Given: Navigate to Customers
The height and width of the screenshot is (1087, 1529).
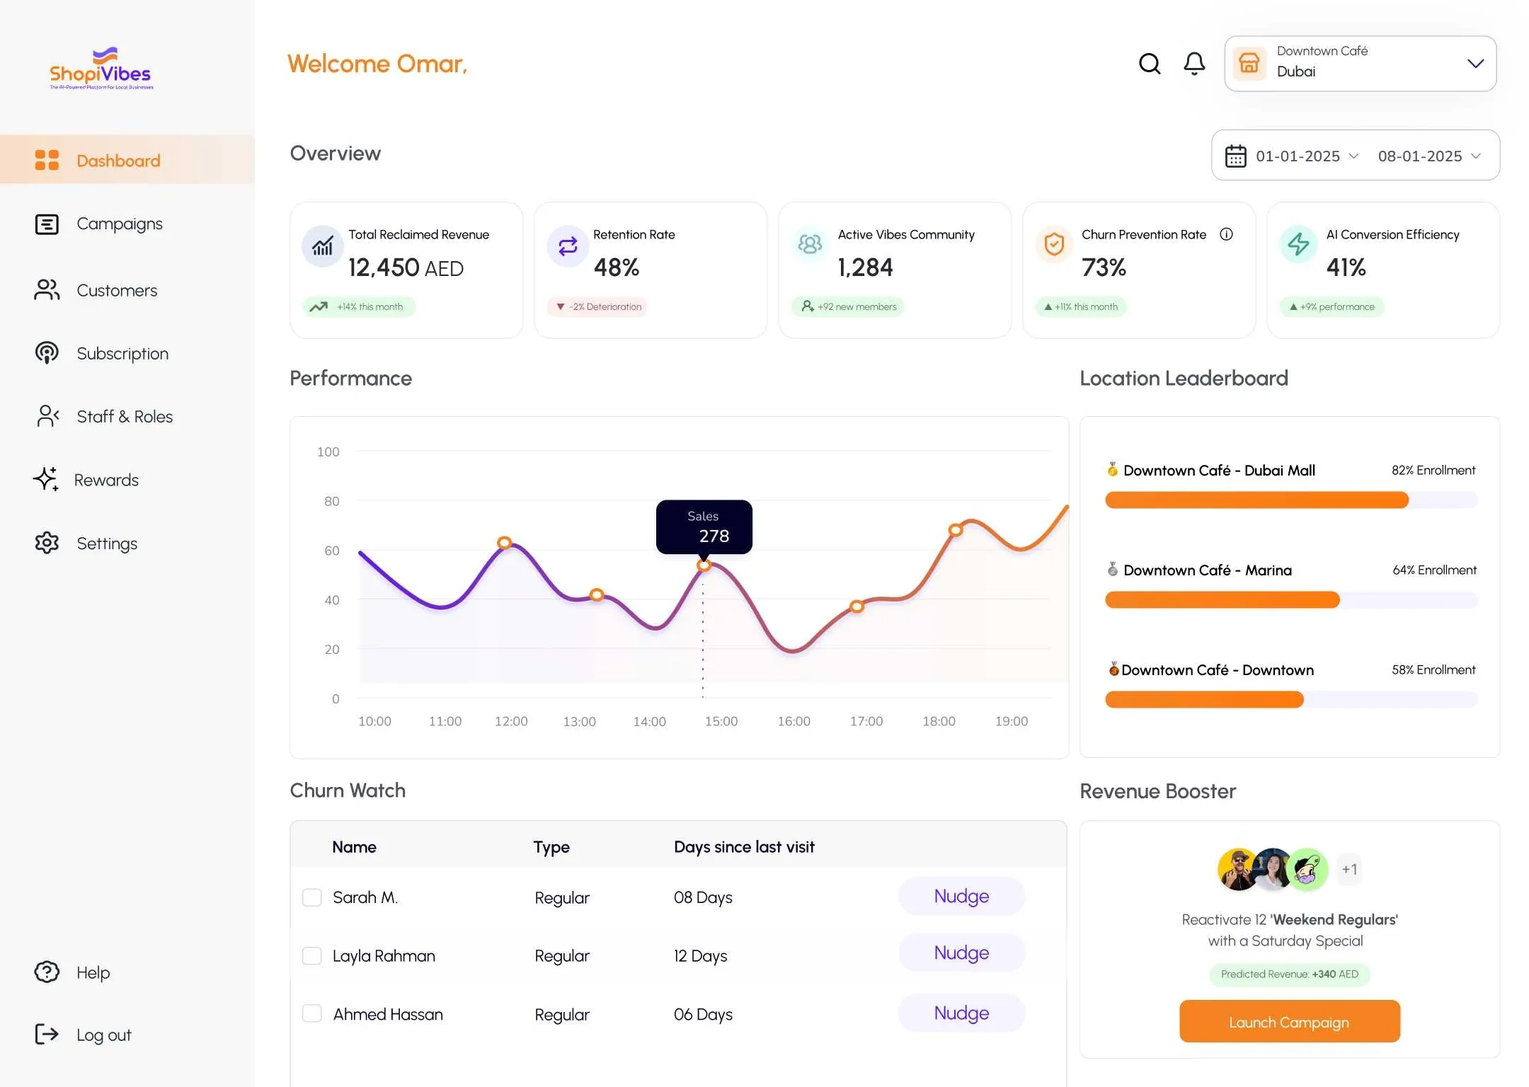Looking at the screenshot, I should click(x=117, y=290).
